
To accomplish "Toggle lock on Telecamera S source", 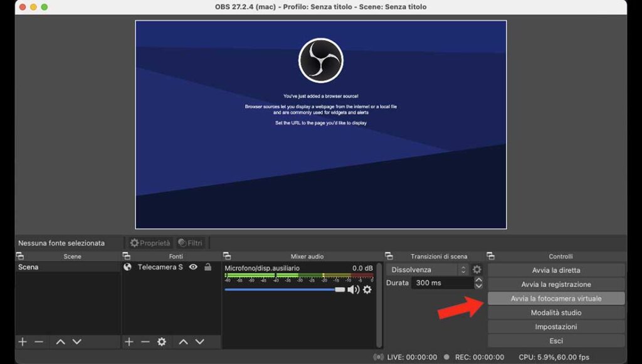I will coord(208,267).
